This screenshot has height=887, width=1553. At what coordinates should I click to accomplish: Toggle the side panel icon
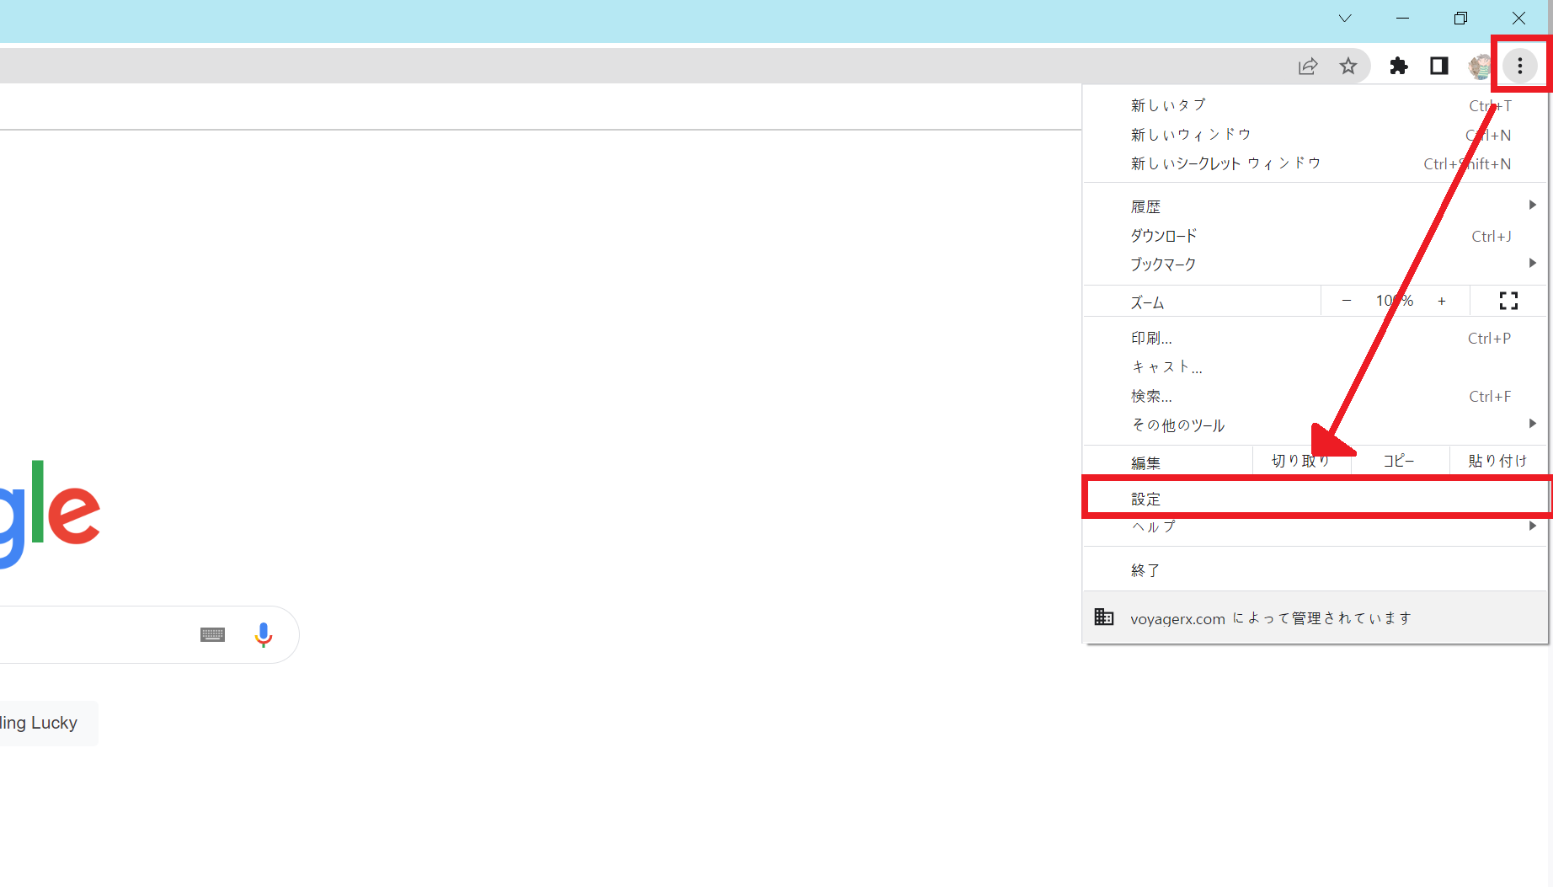click(x=1439, y=66)
